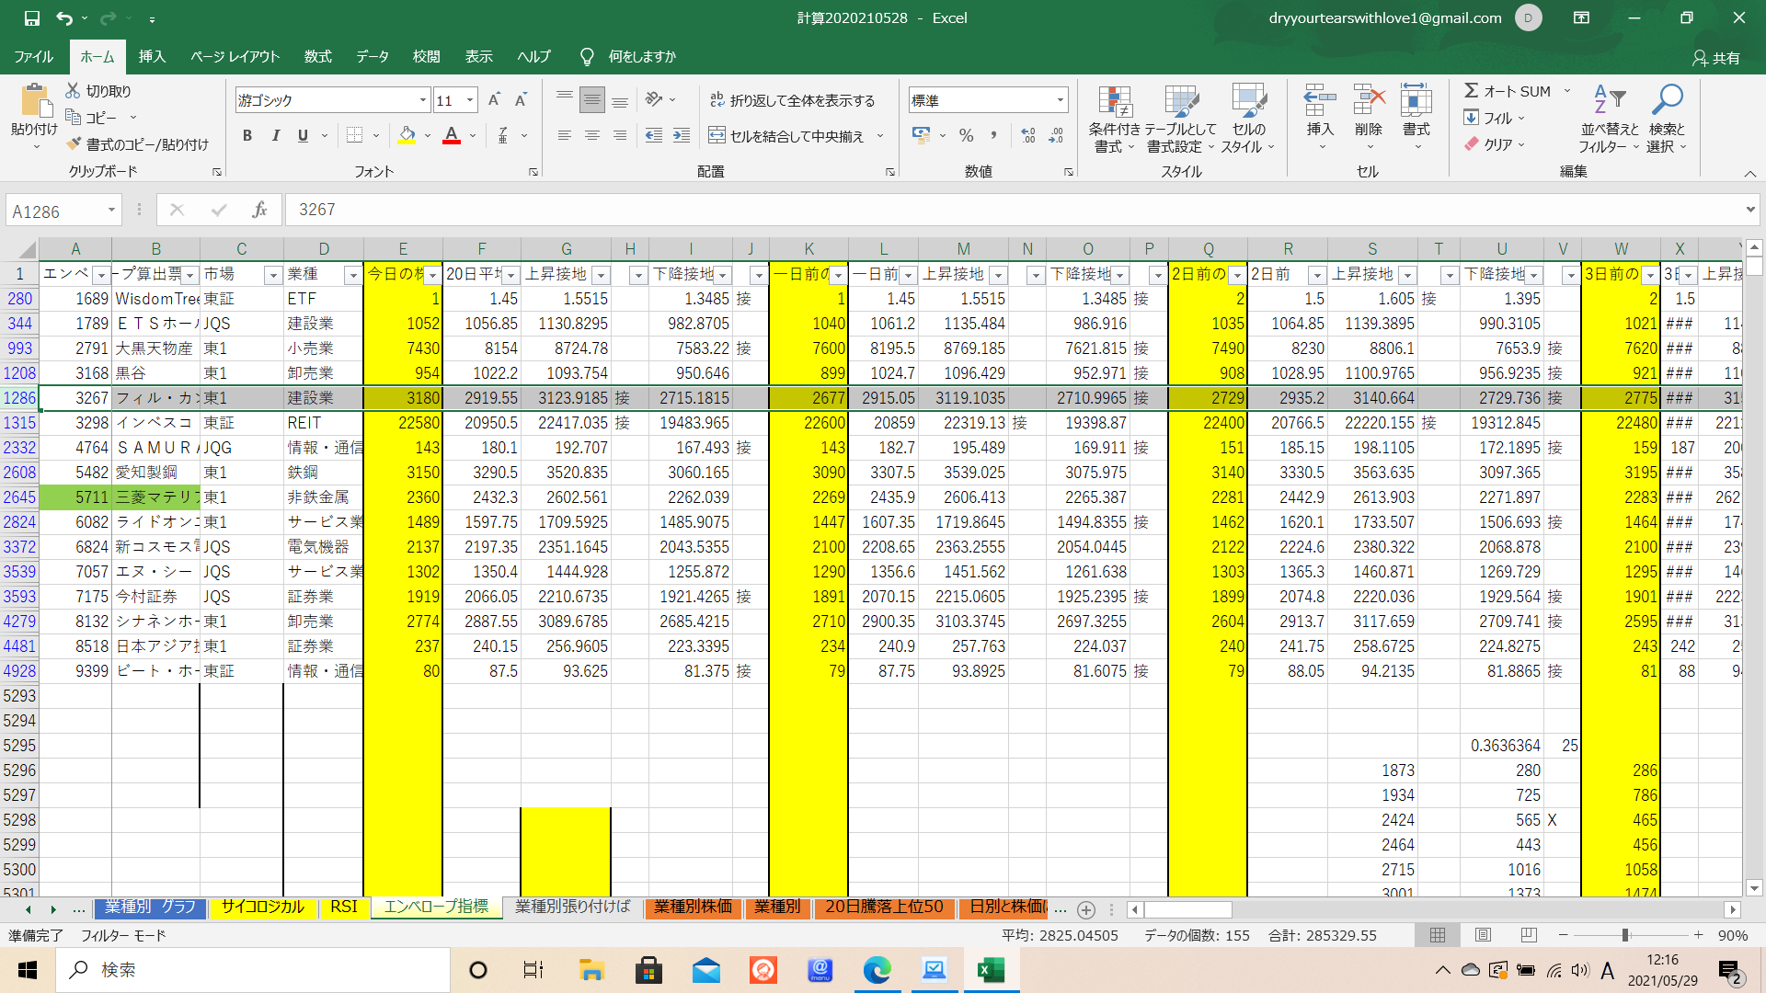Expand the number format combo box
The image size is (1766, 993).
[x=1060, y=100]
